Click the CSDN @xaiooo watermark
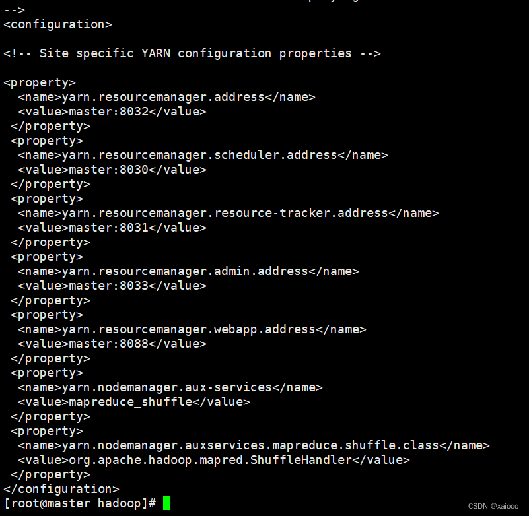Viewport: 529px width, 516px height. coord(493,506)
